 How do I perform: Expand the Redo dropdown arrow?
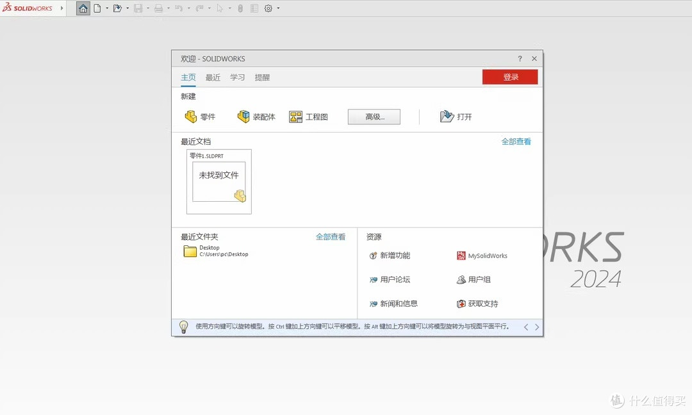coord(209,8)
